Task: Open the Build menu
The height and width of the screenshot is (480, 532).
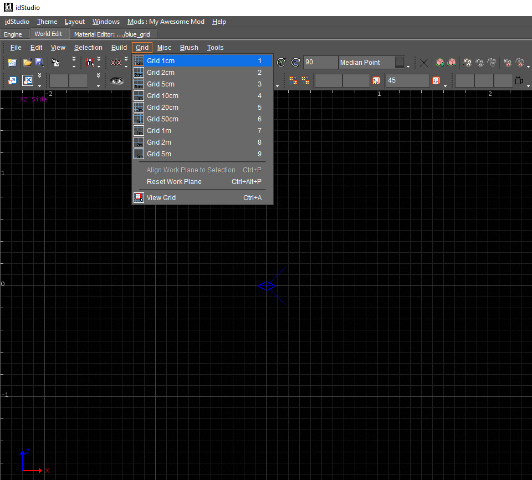Action: click(x=119, y=48)
